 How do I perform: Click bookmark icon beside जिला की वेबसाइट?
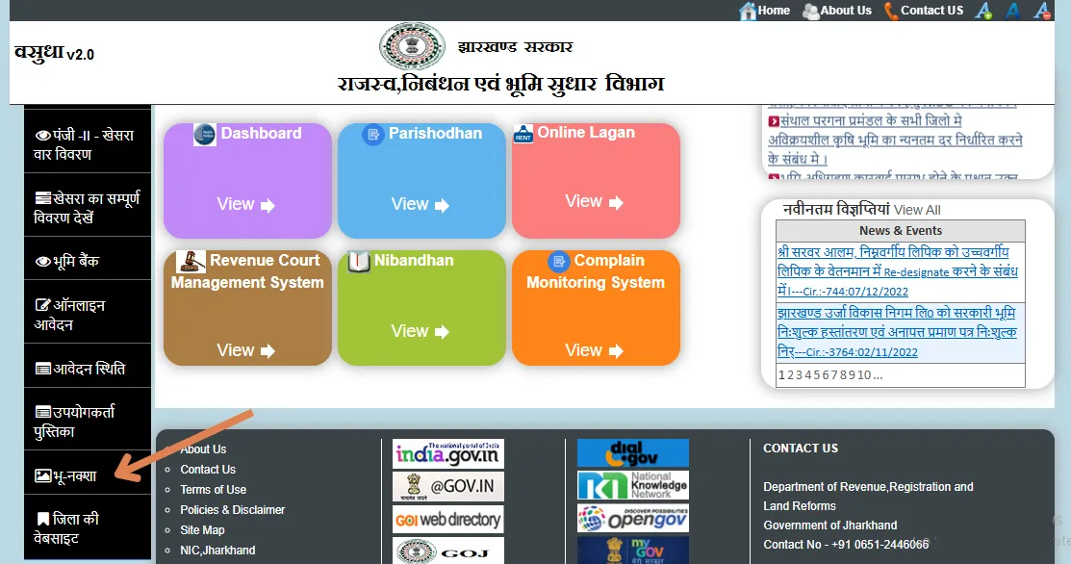click(43, 519)
